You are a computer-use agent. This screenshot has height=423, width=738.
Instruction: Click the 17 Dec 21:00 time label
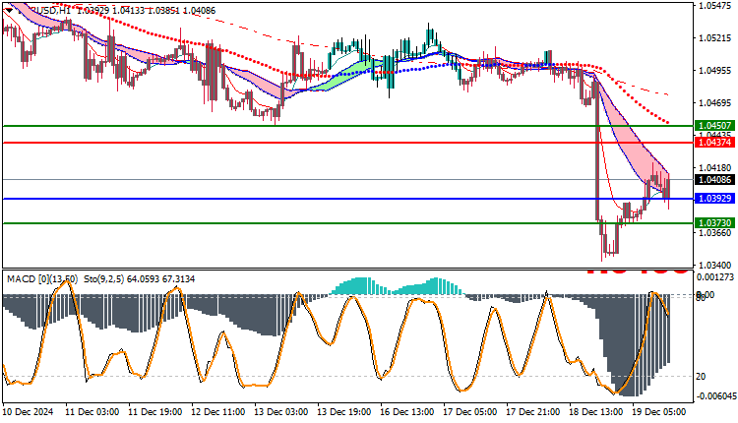coord(533,412)
